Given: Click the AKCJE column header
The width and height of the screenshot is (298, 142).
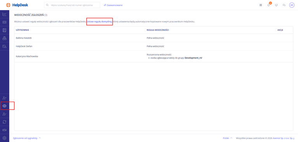Looking at the screenshot, I should point(281,30).
